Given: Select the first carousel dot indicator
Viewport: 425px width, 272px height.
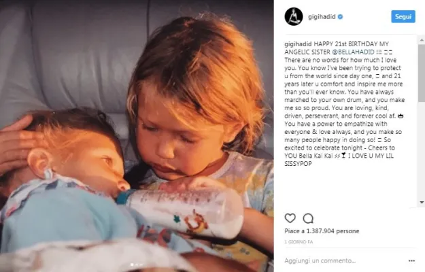Looking at the screenshot, I should pyautogui.click(x=132, y=265).
